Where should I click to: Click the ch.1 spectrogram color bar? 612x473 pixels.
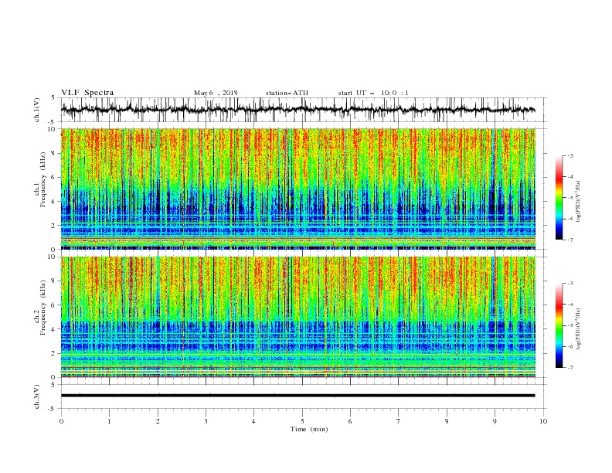[x=559, y=198]
